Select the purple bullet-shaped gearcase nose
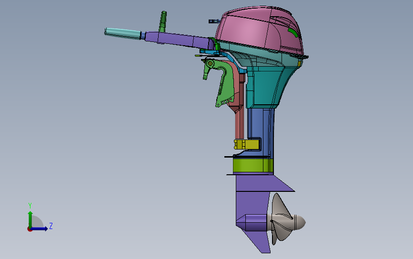The height and width of the screenshot is (259, 413). 252,222
